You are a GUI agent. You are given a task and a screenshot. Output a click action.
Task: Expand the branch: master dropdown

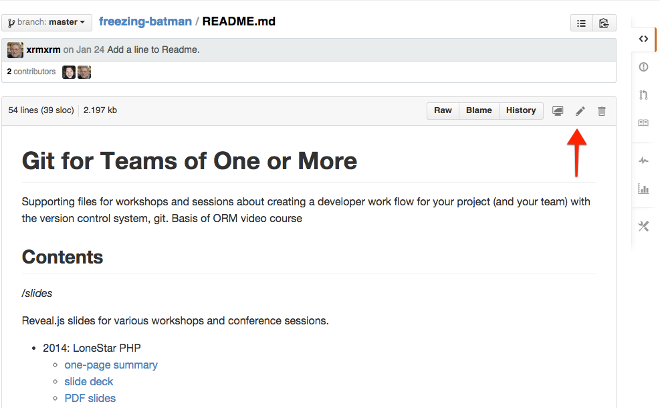click(47, 22)
